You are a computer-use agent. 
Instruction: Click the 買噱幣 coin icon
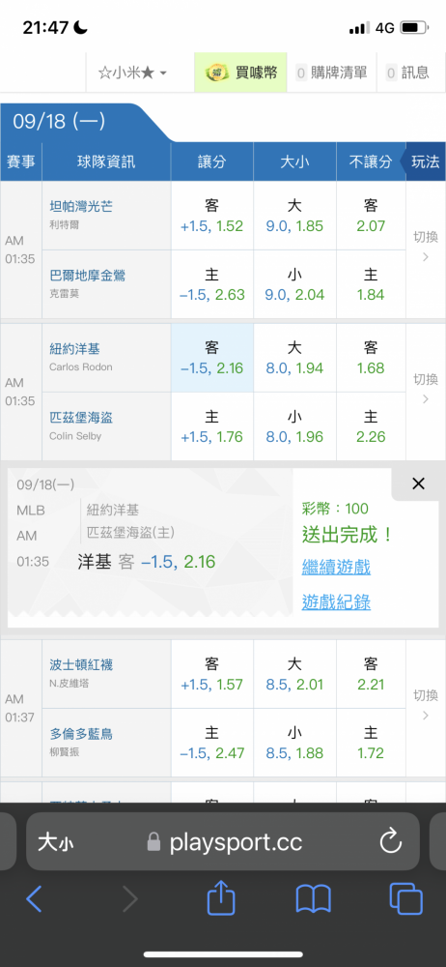coord(217,73)
